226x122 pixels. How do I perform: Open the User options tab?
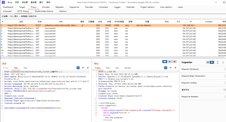(166, 7)
